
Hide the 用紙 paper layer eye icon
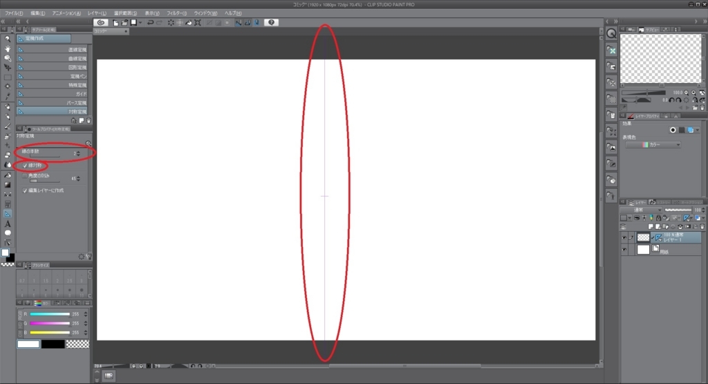point(624,250)
